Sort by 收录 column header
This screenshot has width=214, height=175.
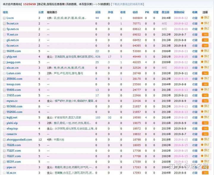point(123,12)
